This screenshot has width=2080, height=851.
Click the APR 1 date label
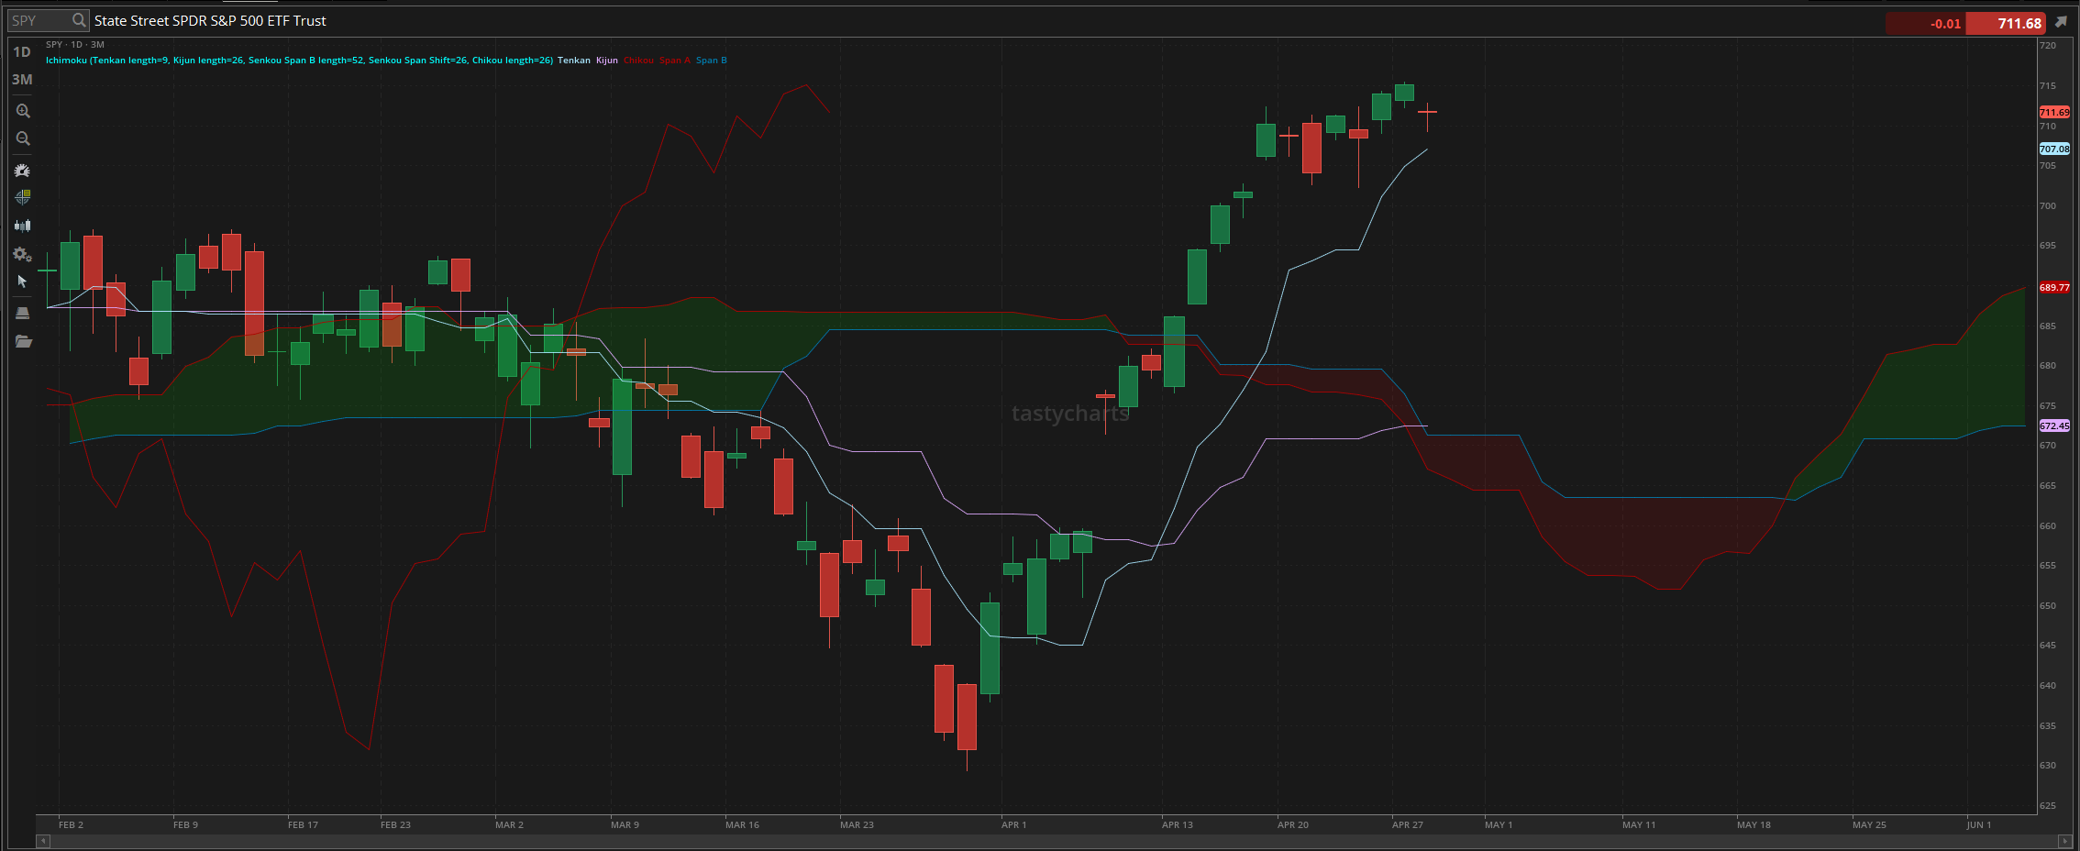click(1013, 824)
